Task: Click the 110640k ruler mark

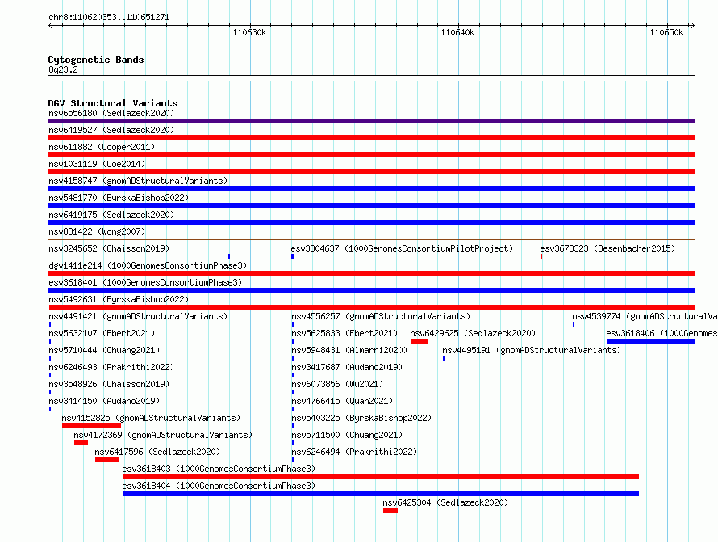Action: 457,32
